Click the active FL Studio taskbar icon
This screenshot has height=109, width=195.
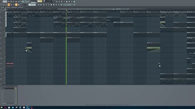[x=28, y=108]
